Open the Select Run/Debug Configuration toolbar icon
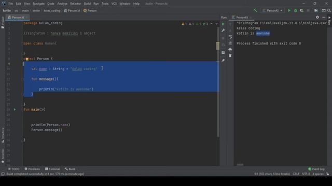Viewport: 332px width, 186px height. [324, 10]
